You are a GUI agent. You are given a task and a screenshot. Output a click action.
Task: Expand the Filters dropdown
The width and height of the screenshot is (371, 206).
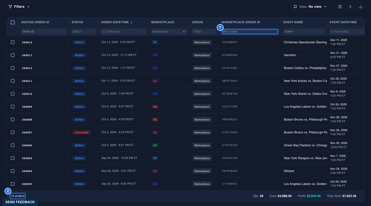19,7
